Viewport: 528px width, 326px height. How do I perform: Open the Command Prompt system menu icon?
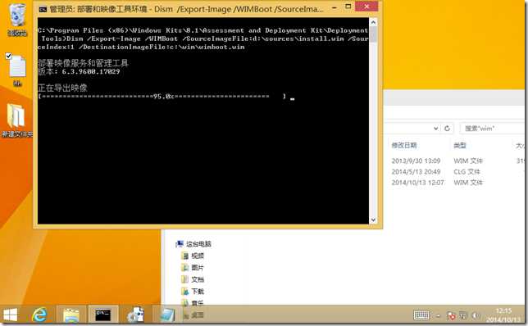coord(43,9)
